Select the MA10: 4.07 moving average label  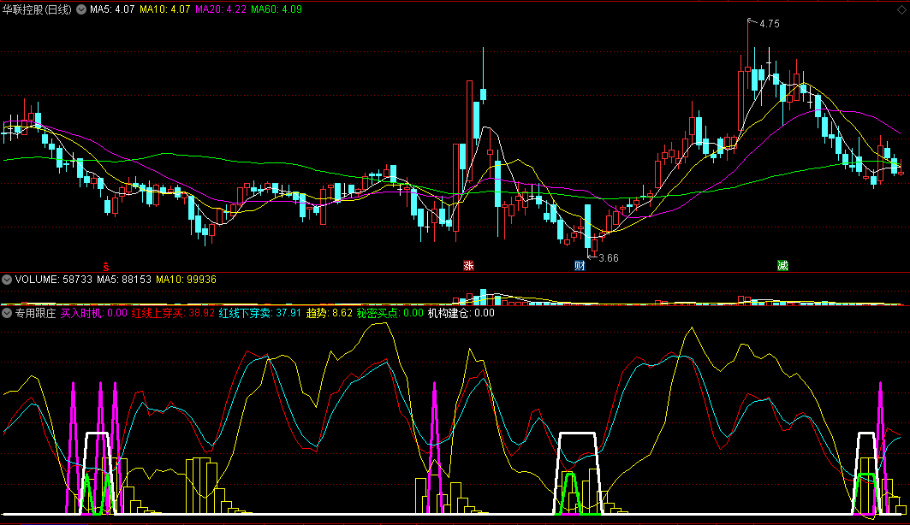click(x=165, y=9)
